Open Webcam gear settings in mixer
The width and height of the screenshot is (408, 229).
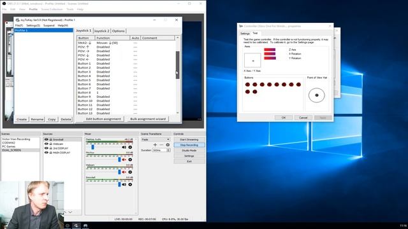(130, 172)
